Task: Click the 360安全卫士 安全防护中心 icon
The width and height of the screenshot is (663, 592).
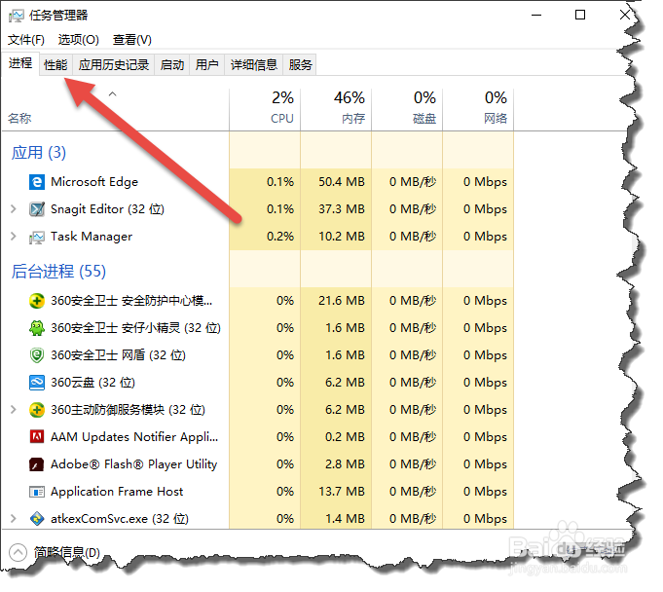Action: tap(37, 301)
